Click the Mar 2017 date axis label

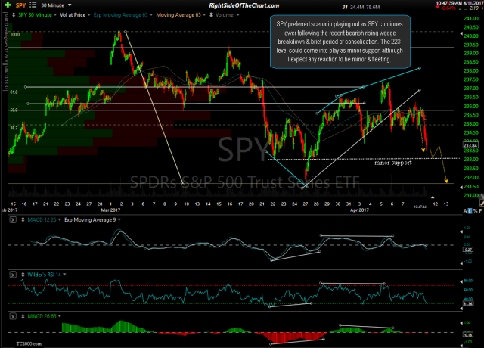coord(110,210)
